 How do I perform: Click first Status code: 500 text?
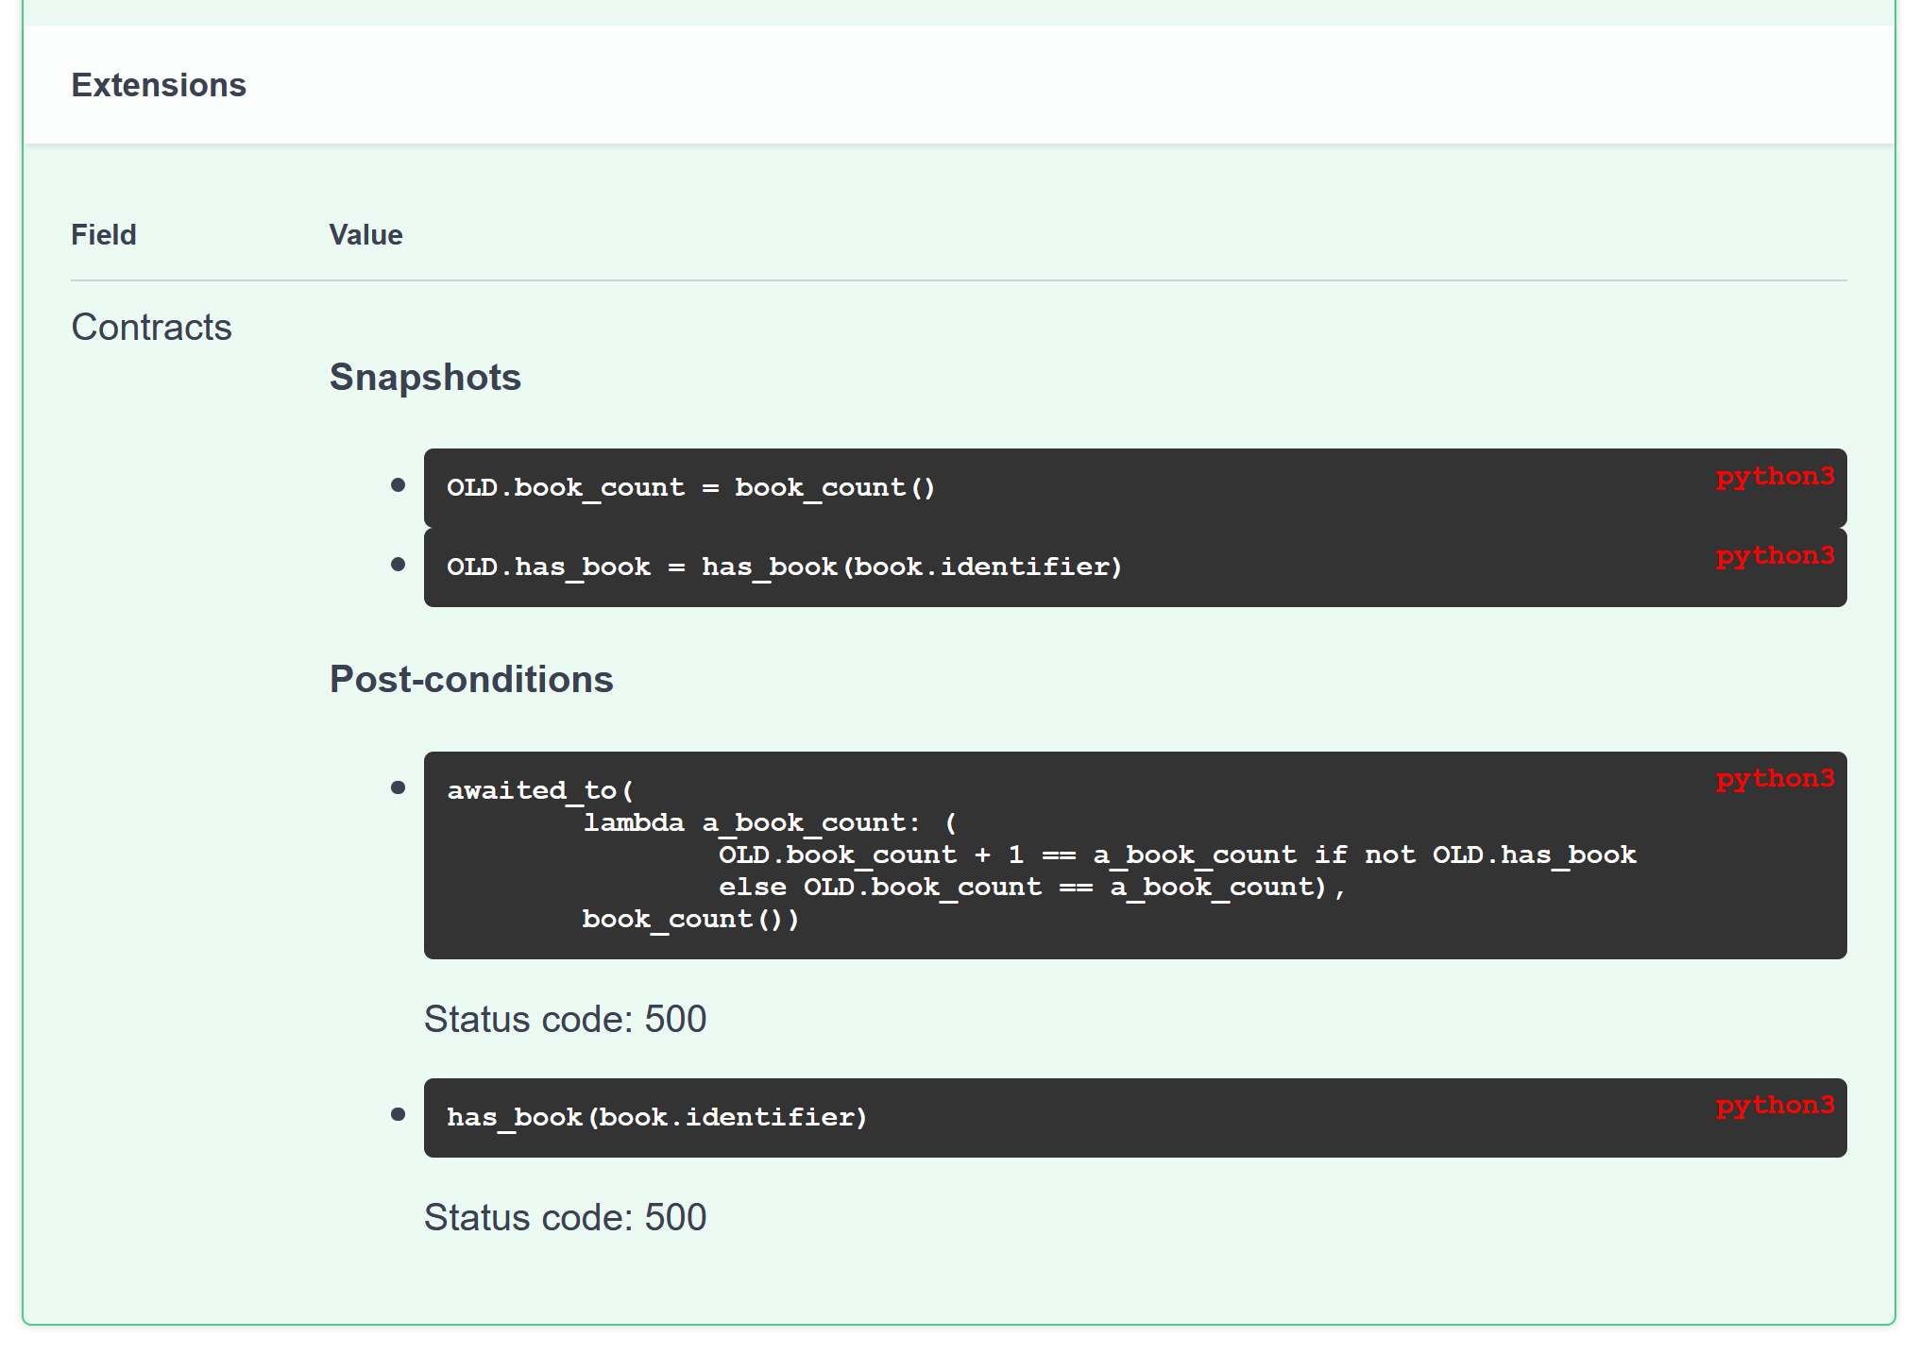coord(565,1019)
